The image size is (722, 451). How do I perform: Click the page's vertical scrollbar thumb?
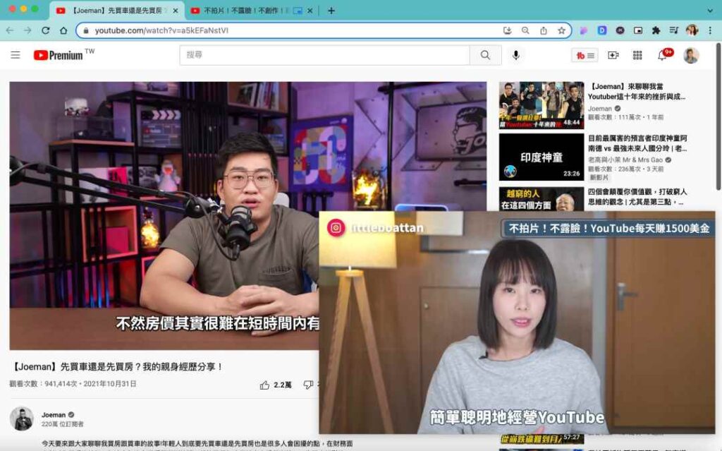click(718, 115)
